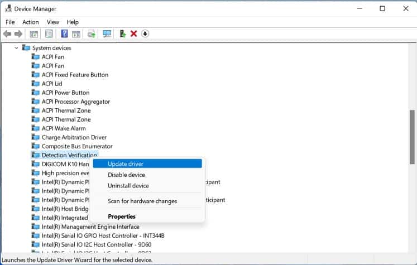
Task: Close the Device Manager window
Action: (406, 8)
